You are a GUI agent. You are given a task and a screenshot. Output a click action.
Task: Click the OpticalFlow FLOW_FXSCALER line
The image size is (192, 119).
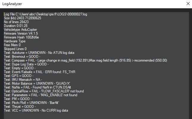44,91
